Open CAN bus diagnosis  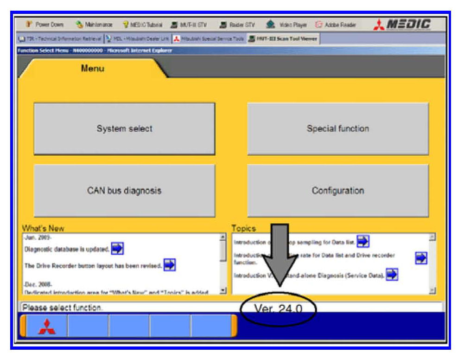click(x=124, y=191)
